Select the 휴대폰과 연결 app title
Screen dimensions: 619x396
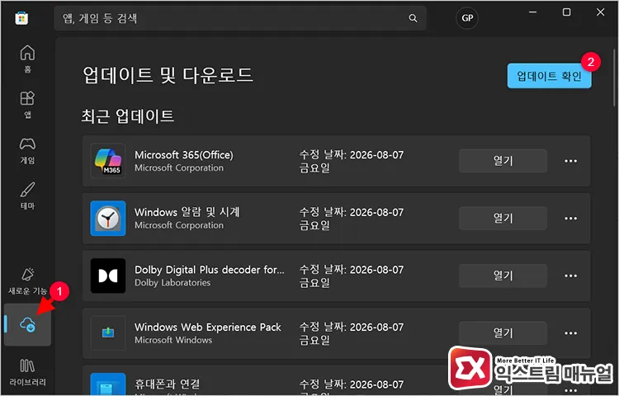click(167, 384)
